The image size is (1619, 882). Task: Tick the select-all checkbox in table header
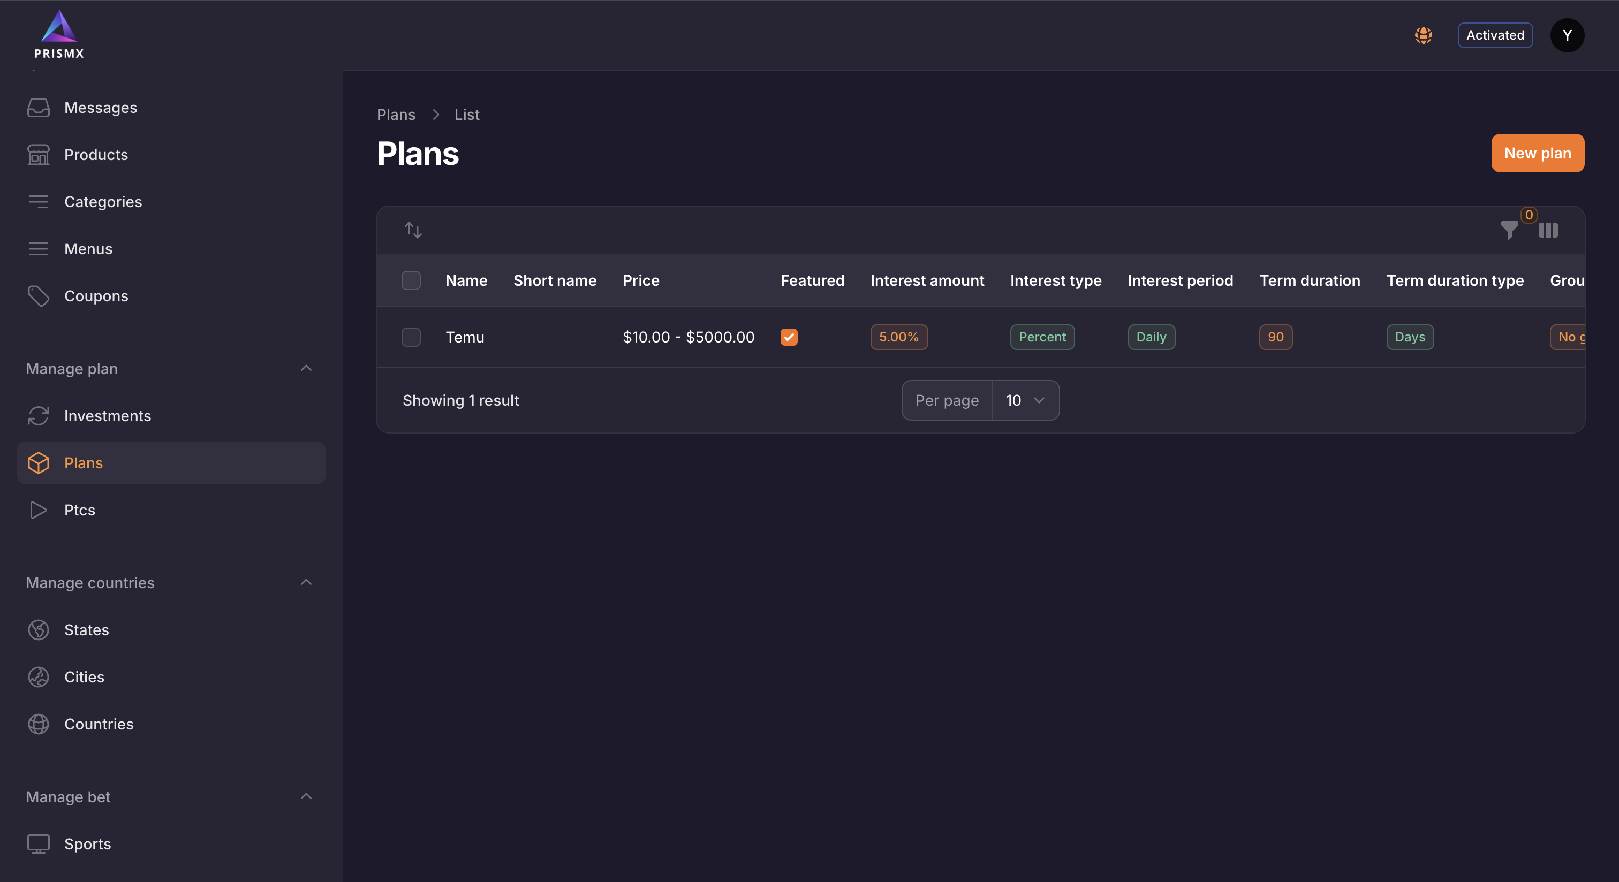[411, 280]
